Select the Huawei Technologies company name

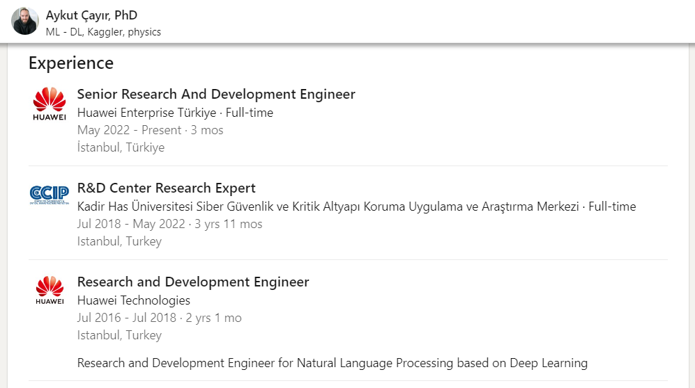(x=133, y=300)
